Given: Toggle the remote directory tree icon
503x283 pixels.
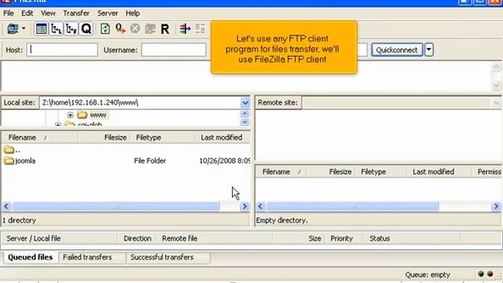Looking at the screenshot, I should click(71, 29).
